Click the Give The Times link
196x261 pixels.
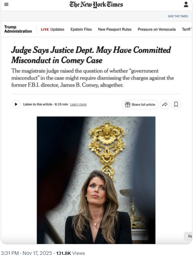point(178,16)
